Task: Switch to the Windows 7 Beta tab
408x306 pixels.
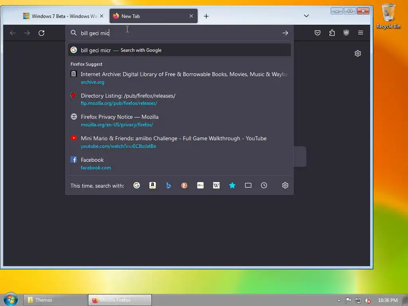Action: tap(63, 16)
